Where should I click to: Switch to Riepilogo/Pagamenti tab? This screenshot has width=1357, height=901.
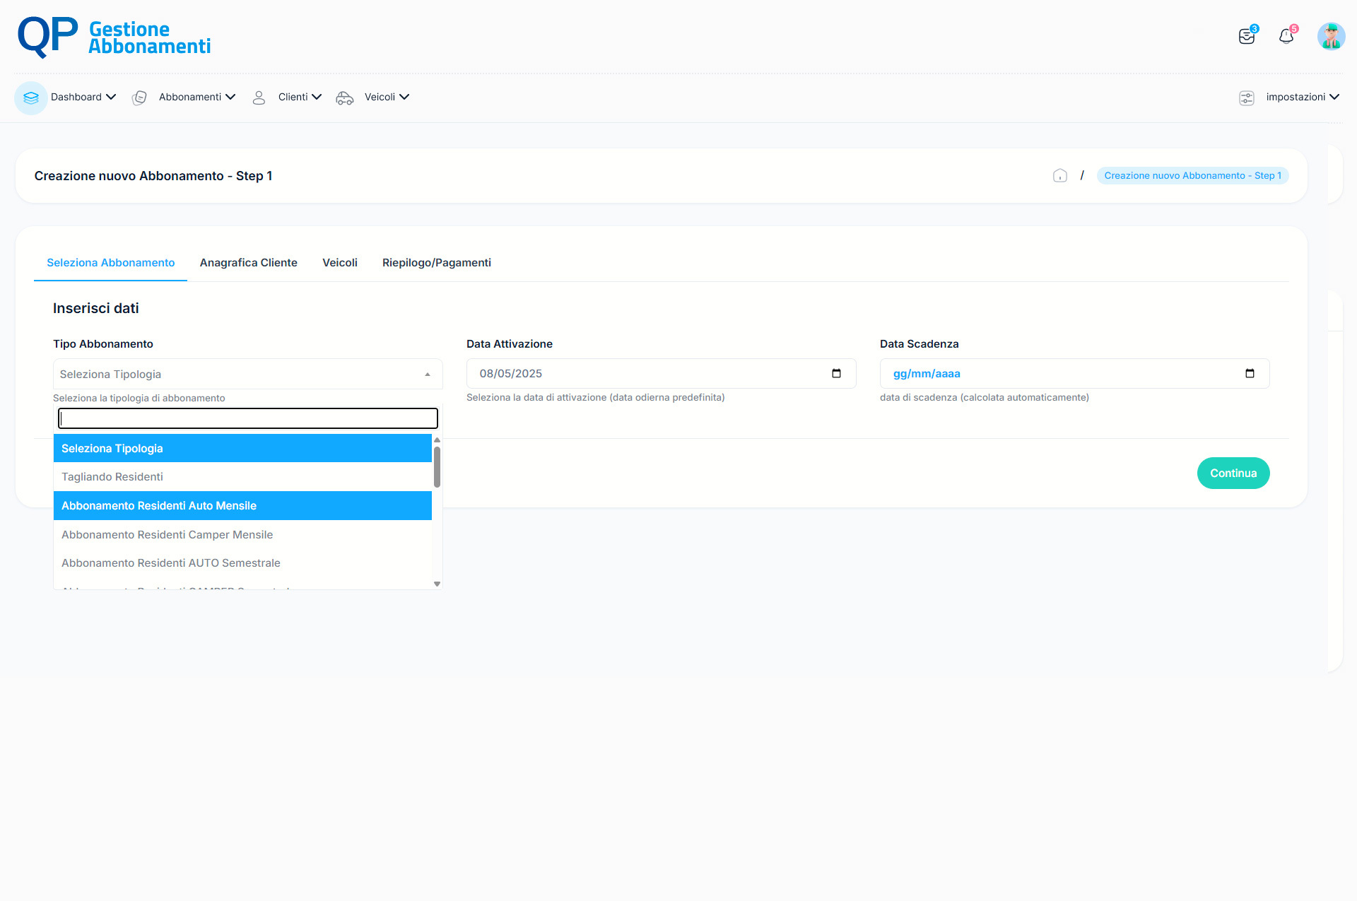tap(436, 263)
